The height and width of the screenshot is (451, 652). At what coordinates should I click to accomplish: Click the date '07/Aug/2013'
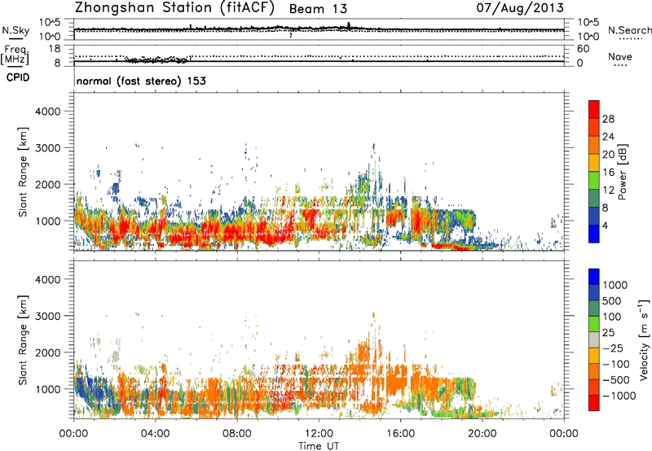coord(520,8)
